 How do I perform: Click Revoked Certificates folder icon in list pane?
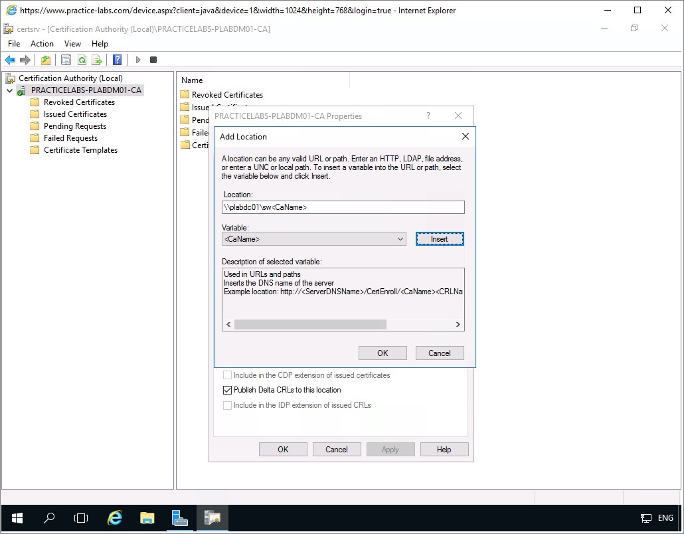(x=185, y=95)
